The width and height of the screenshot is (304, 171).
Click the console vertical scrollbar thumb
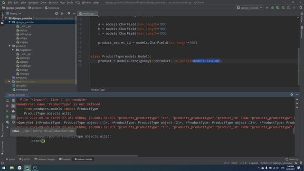[294, 131]
